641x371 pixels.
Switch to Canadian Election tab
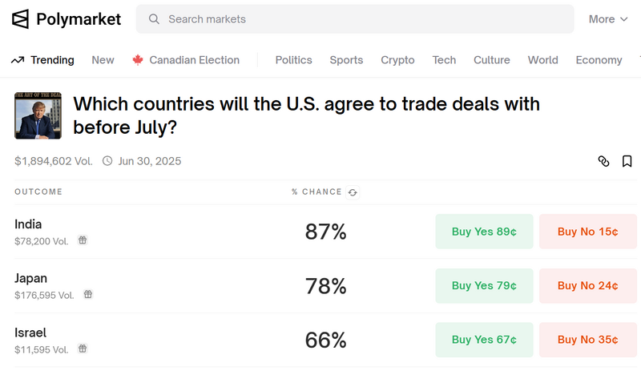(x=186, y=60)
